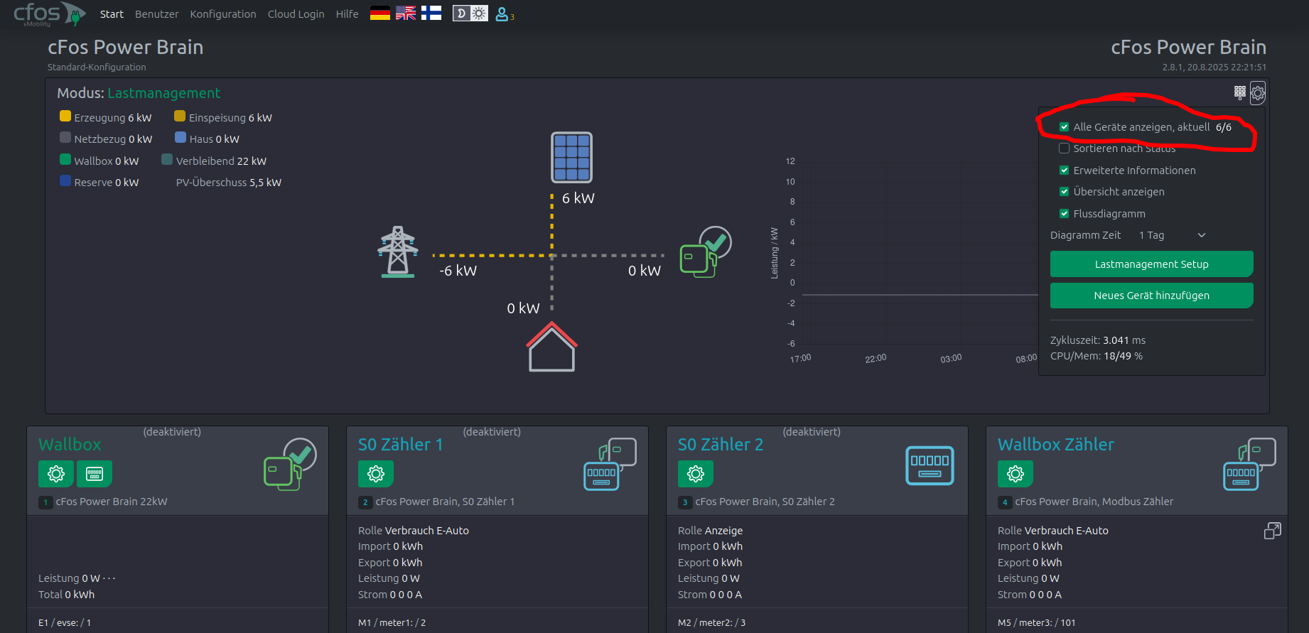Image resolution: width=1309 pixels, height=633 pixels.
Task: Expand Wallbox Leistung details ellipsis
Action: click(109, 578)
